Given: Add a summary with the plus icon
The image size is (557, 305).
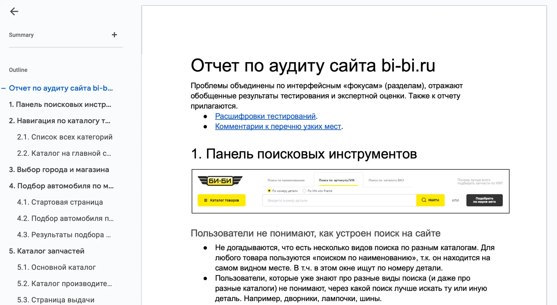Looking at the screenshot, I should [x=114, y=35].
